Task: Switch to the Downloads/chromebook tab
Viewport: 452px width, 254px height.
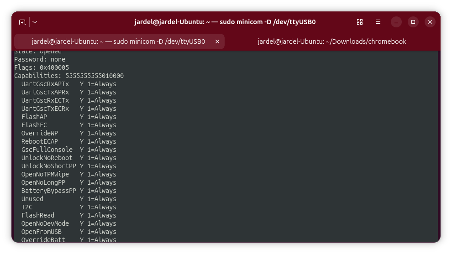Action: [x=331, y=41]
